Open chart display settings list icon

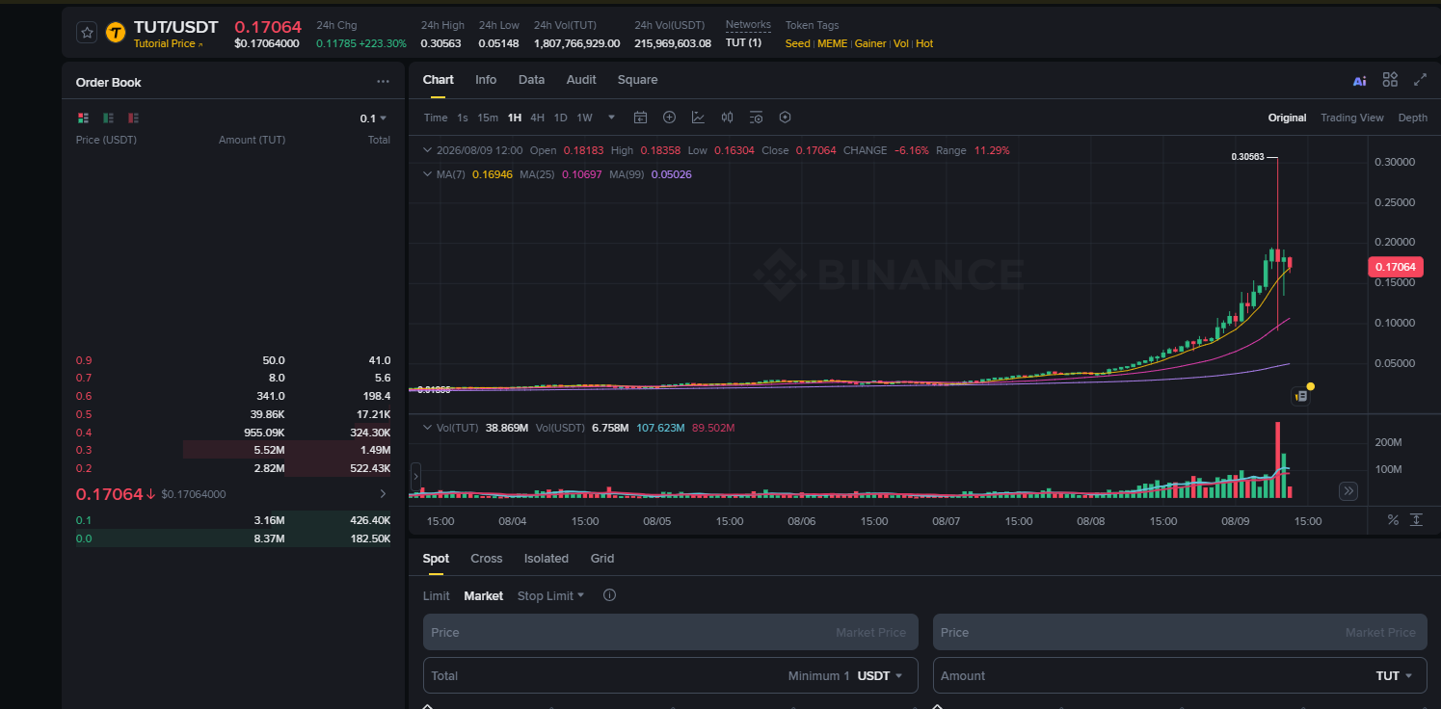[x=756, y=118]
